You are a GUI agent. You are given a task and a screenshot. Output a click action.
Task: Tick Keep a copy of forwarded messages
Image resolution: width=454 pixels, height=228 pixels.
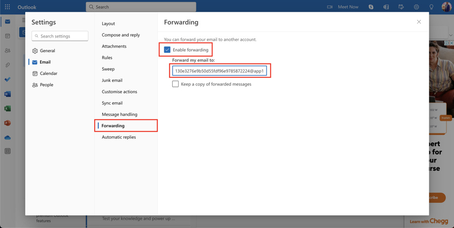coord(175,84)
